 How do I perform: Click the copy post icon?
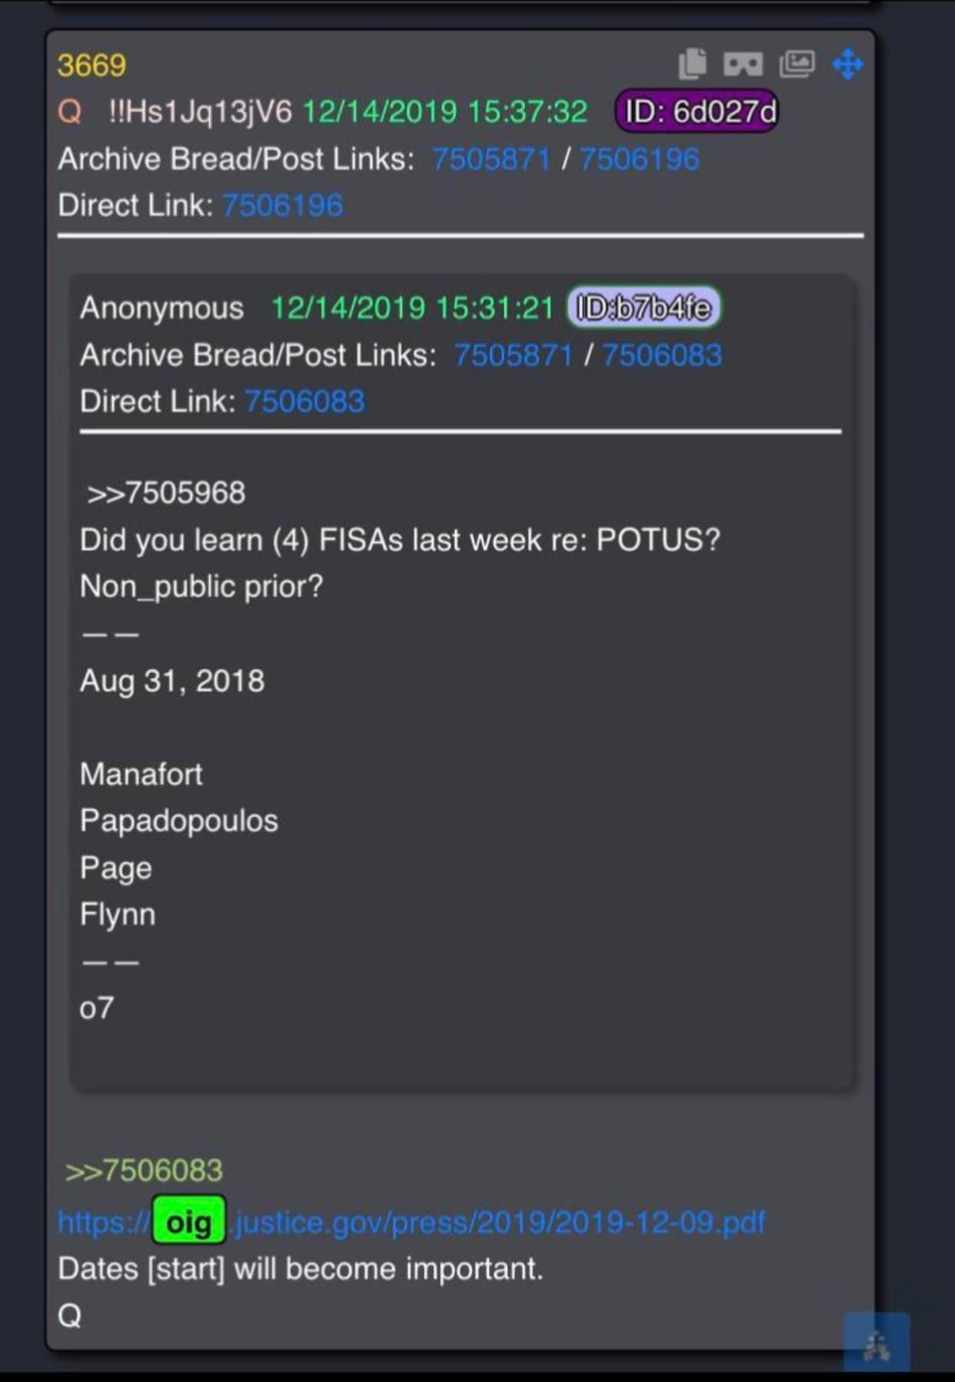pyautogui.click(x=692, y=64)
